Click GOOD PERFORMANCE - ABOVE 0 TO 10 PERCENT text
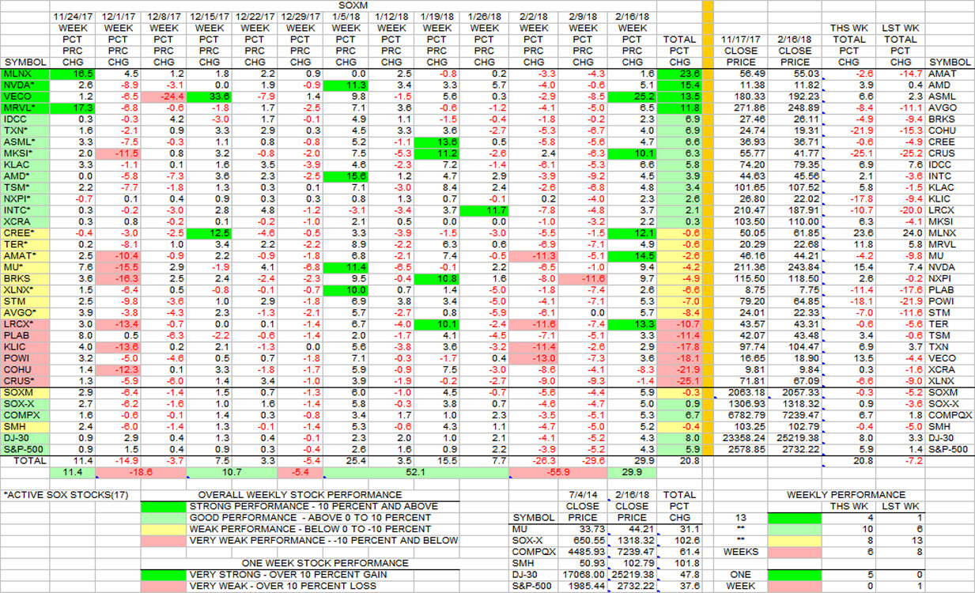Image resolution: width=975 pixels, height=593 pixels. click(308, 518)
